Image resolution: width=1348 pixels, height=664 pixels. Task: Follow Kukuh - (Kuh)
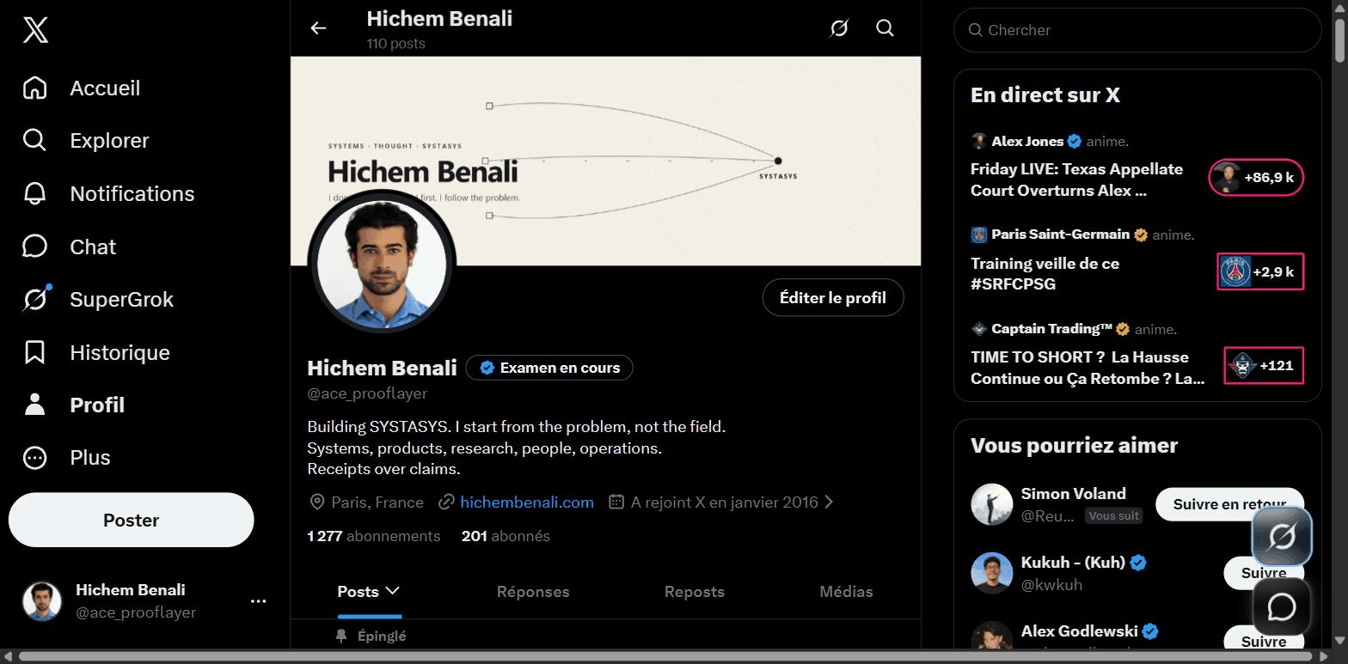pyautogui.click(x=1263, y=573)
